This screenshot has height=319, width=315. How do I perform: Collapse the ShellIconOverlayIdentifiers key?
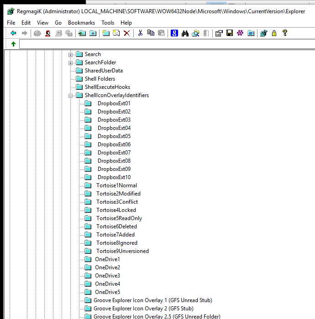click(70, 96)
